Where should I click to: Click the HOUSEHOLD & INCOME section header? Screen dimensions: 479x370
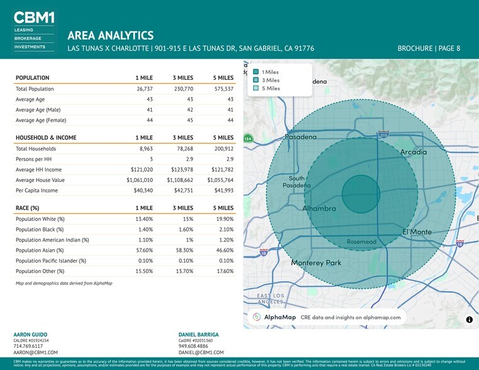46,138
